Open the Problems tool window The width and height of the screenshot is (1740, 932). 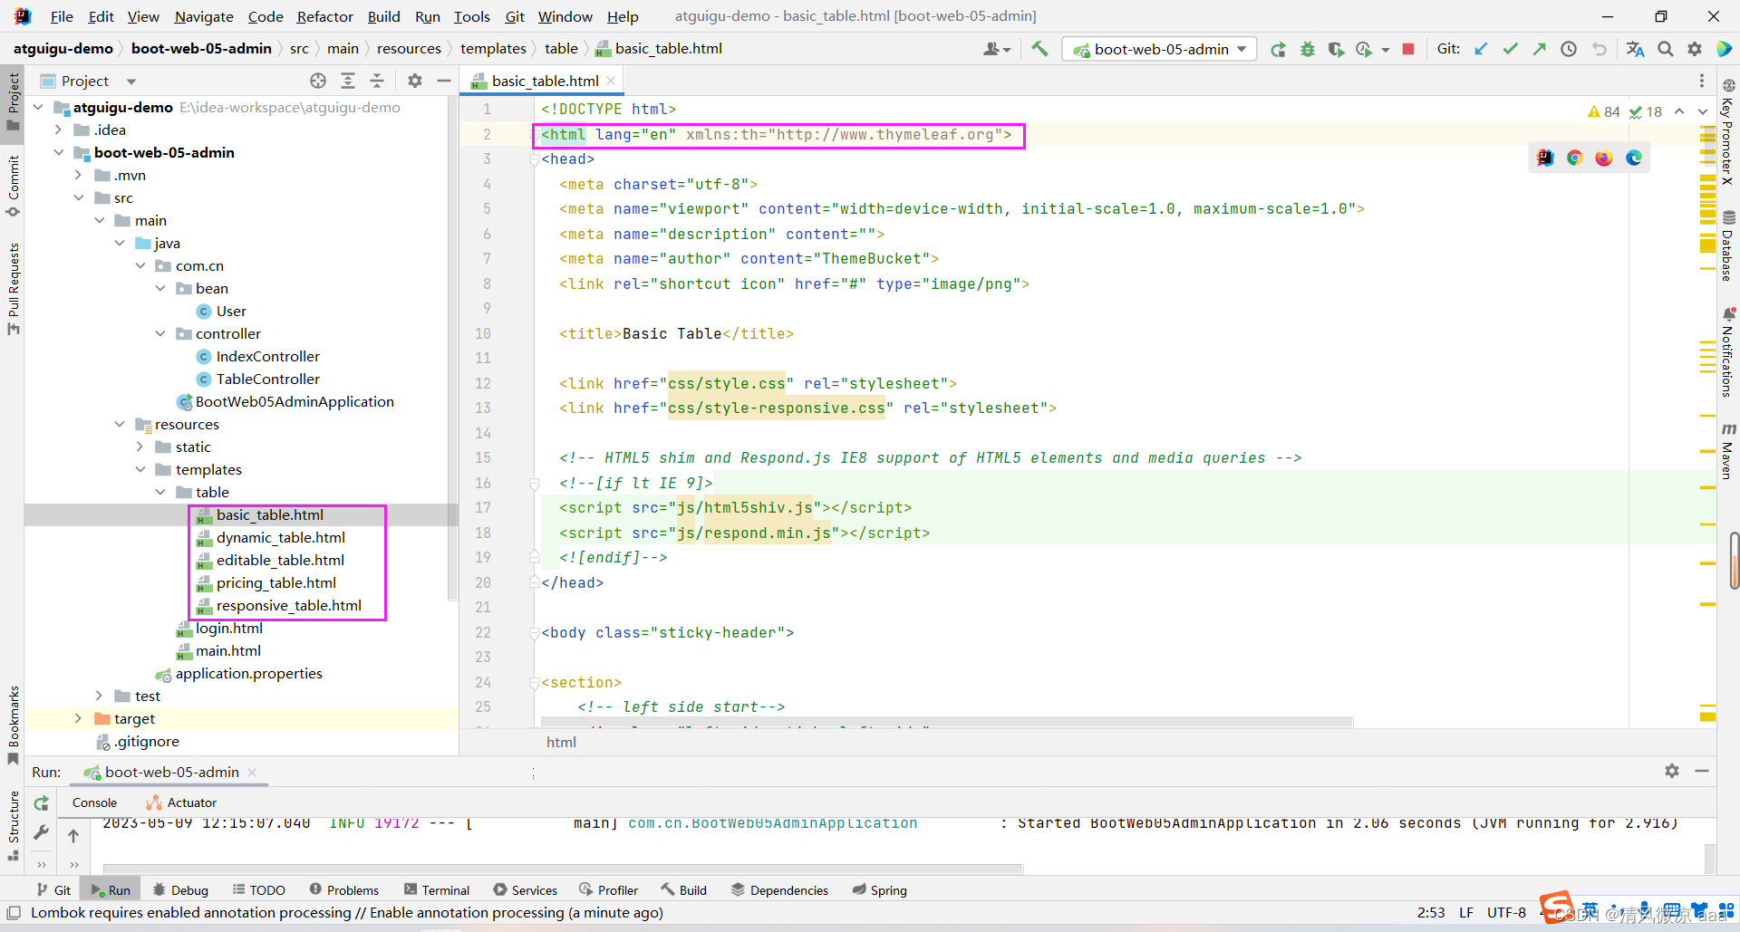343,890
